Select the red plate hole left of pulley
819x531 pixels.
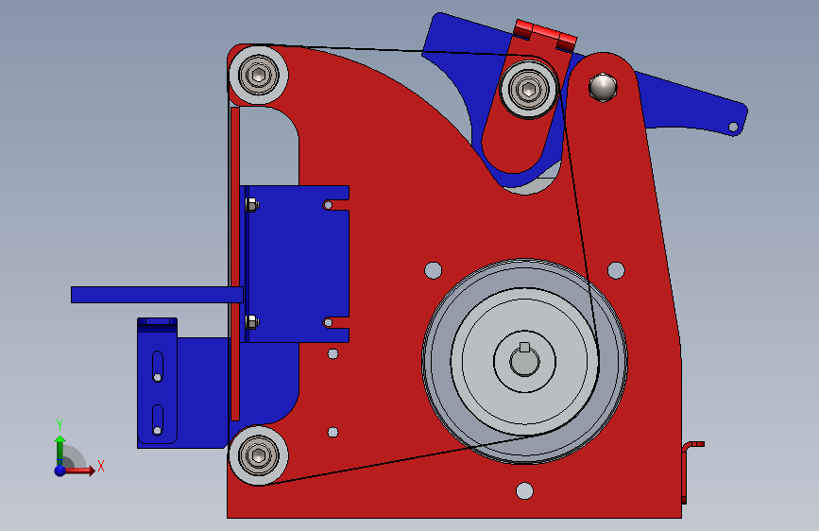(433, 270)
